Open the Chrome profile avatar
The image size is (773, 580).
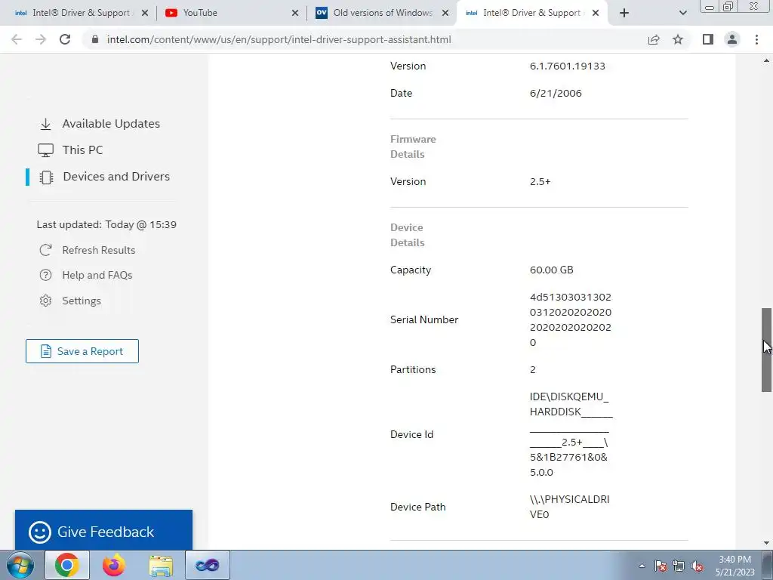pyautogui.click(x=732, y=39)
